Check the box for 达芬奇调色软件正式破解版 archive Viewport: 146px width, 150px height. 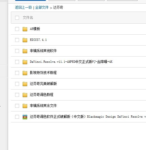pyautogui.click(x=17, y=117)
